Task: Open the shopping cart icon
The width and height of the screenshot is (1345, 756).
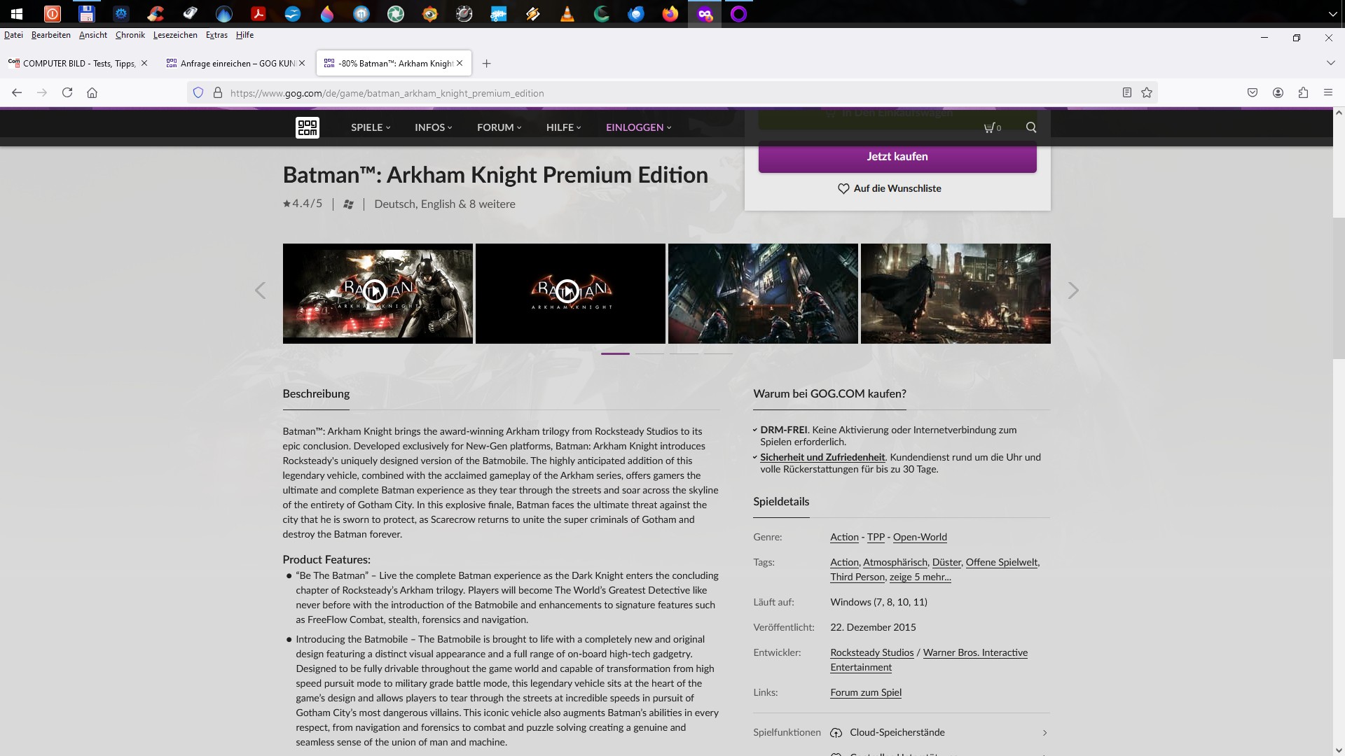Action: [x=993, y=127]
